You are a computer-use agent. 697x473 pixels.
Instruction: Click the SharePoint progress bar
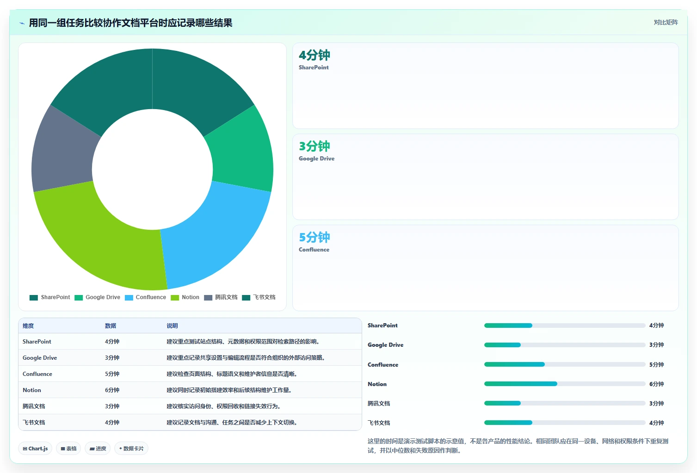[x=565, y=326]
